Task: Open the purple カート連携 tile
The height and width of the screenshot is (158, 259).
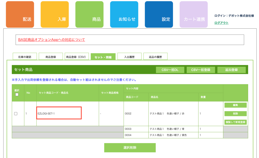Action: pyautogui.click(x=193, y=14)
